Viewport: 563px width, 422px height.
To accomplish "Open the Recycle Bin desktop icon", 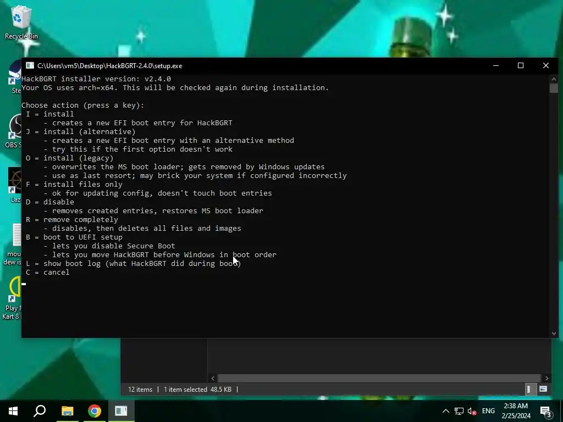I will point(21,22).
